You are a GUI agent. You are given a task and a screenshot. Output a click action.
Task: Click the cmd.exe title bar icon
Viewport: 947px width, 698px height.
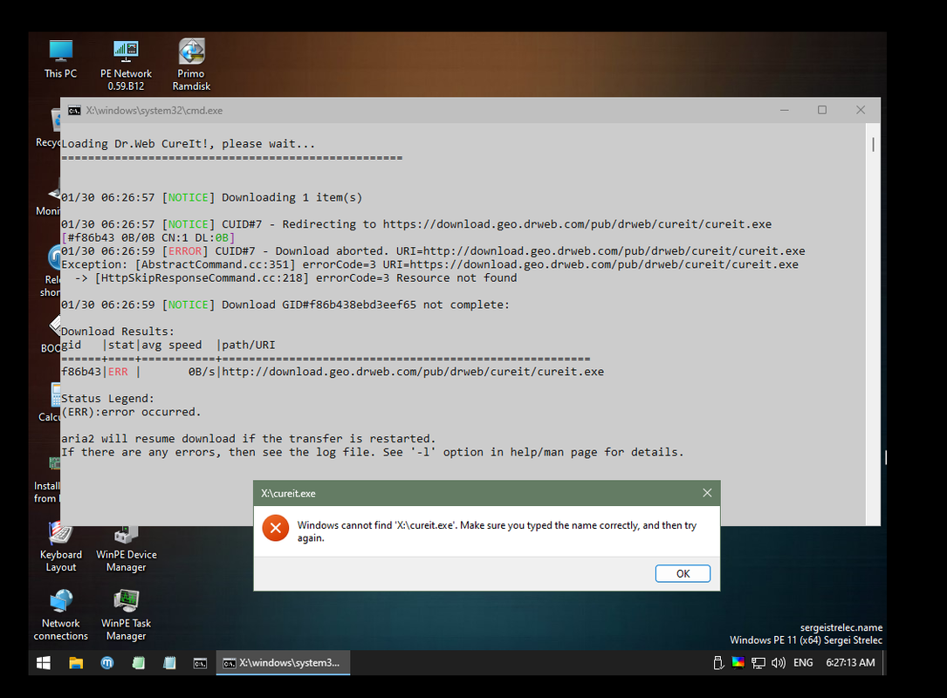pos(74,111)
